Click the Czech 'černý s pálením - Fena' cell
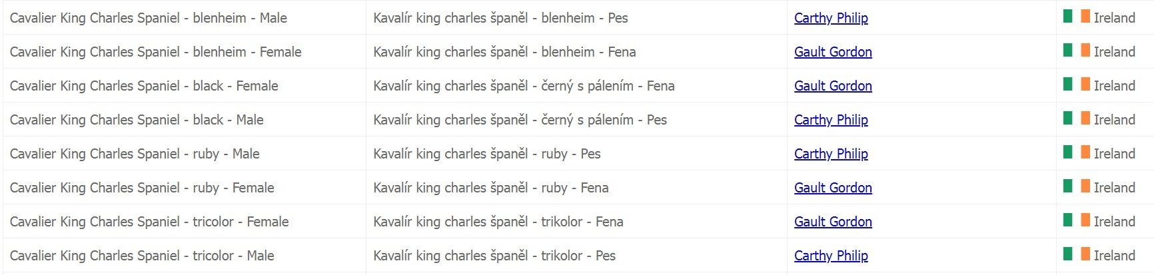This screenshot has height=275, width=1154. click(x=524, y=86)
